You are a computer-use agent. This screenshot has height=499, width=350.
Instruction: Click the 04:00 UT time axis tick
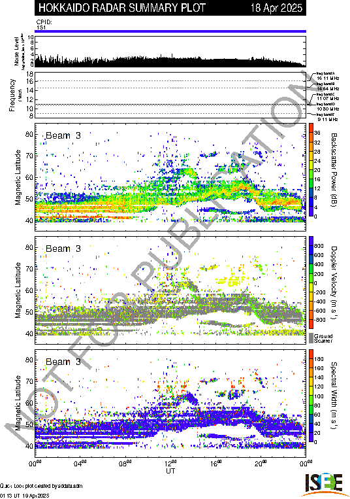tap(80, 463)
